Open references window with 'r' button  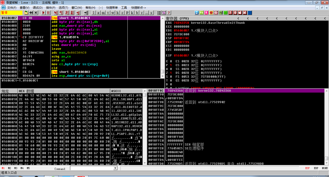142,13
